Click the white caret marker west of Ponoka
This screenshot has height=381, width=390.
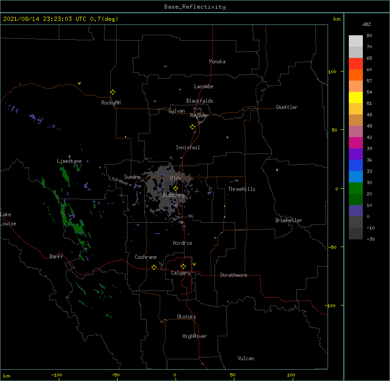pos(166,67)
